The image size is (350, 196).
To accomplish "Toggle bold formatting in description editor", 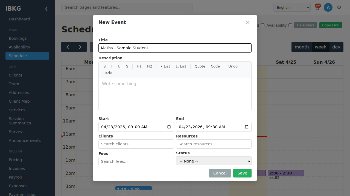I will click(x=104, y=66).
